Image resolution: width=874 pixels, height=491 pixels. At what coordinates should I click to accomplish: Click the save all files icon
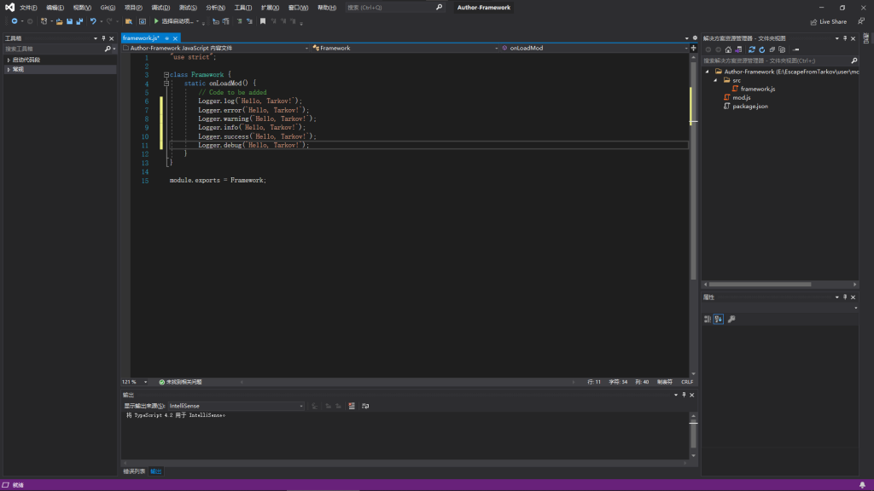coord(79,21)
